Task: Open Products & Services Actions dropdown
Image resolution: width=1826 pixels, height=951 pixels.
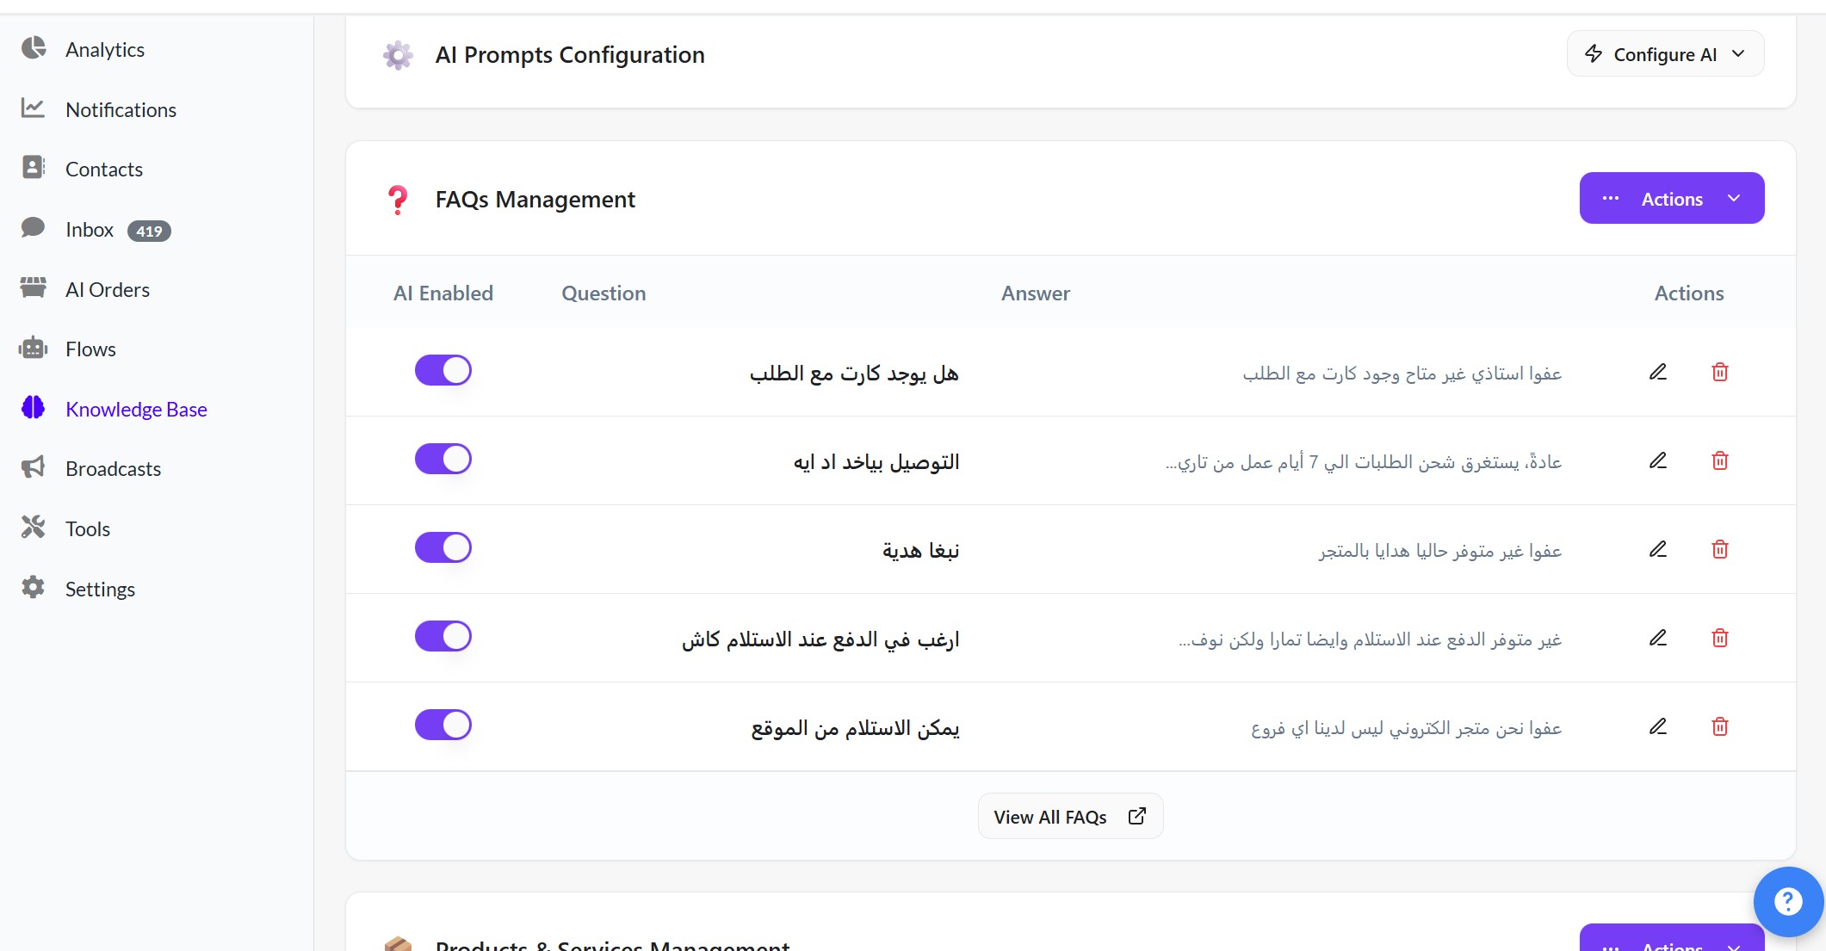Action: 1671,942
